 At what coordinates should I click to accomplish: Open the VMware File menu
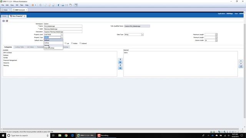(3, 5)
